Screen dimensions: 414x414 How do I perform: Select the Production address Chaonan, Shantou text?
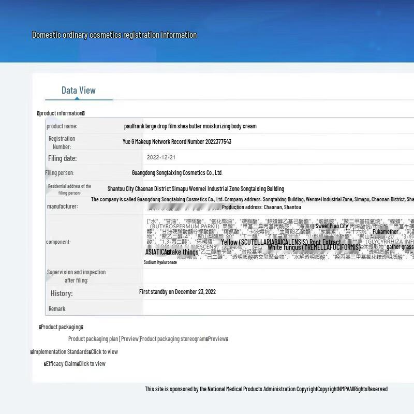point(261,208)
